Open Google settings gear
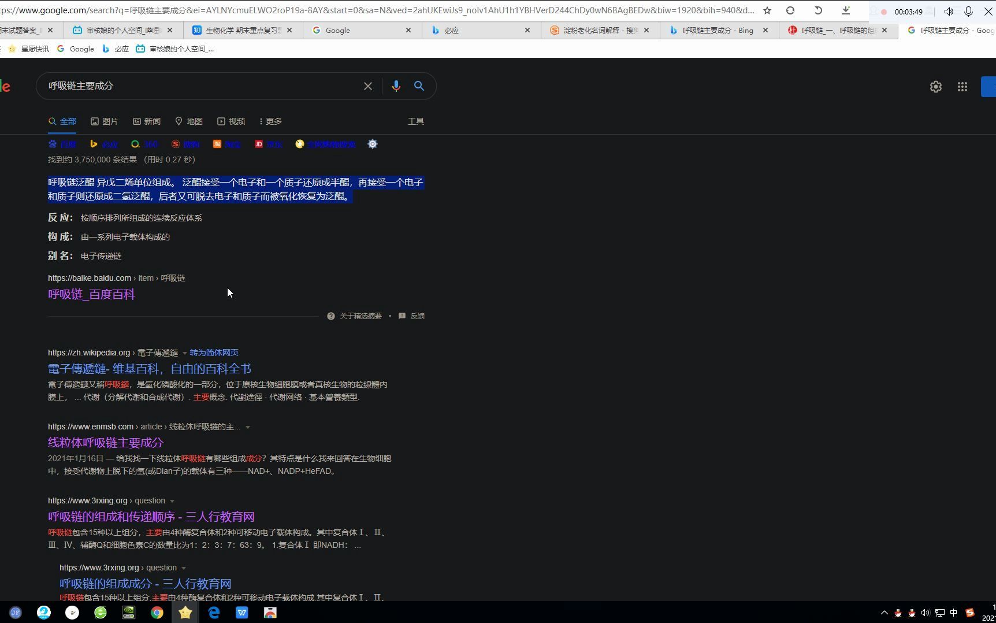 point(936,87)
